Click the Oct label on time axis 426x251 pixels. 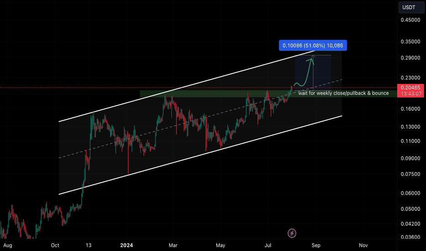[55, 246]
